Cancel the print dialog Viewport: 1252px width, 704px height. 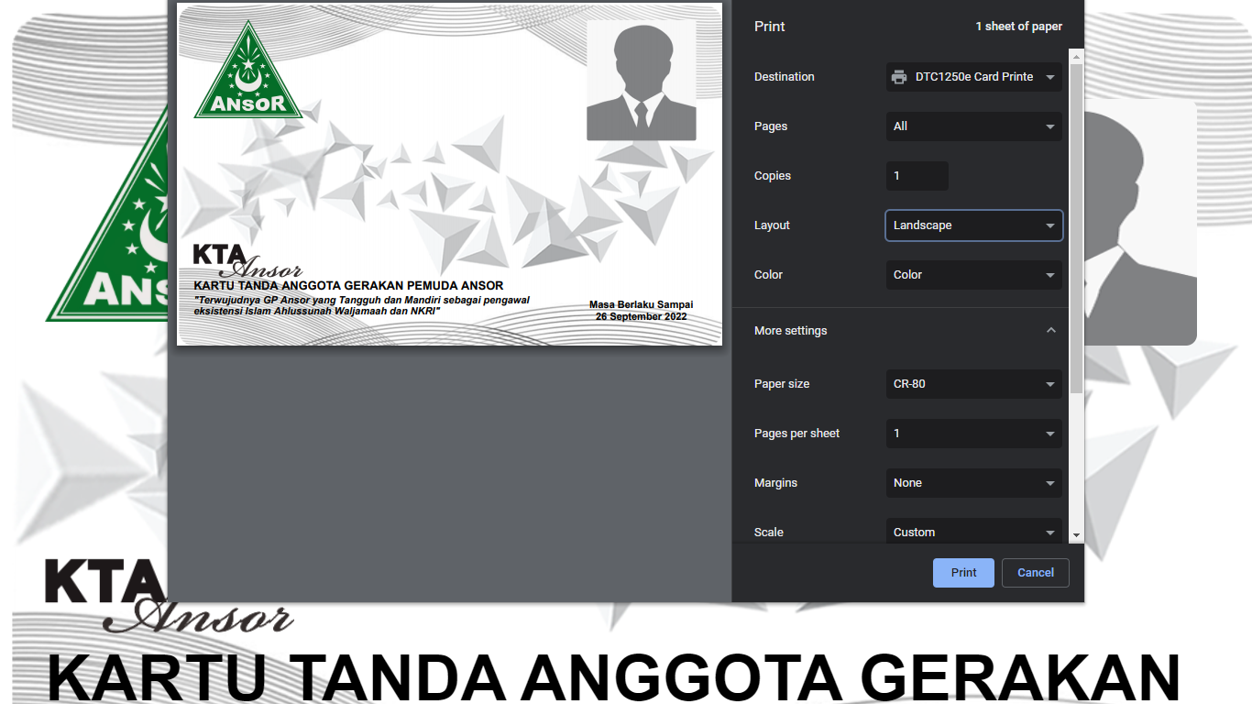click(x=1036, y=573)
